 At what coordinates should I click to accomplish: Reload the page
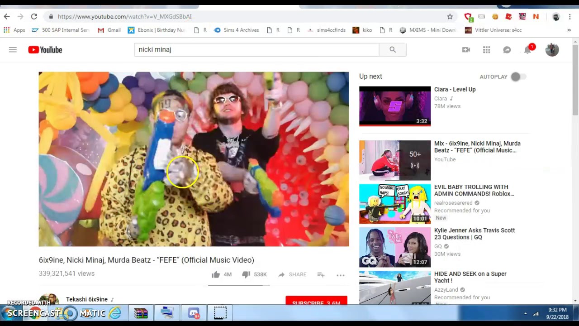click(34, 16)
